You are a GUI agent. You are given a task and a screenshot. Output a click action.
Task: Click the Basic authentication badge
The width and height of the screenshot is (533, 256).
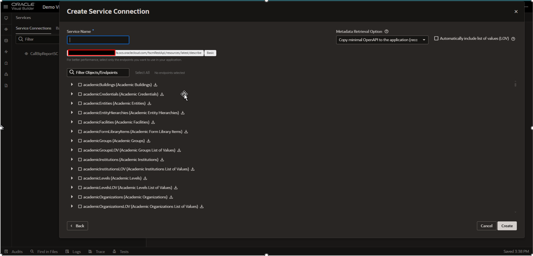tap(210, 53)
